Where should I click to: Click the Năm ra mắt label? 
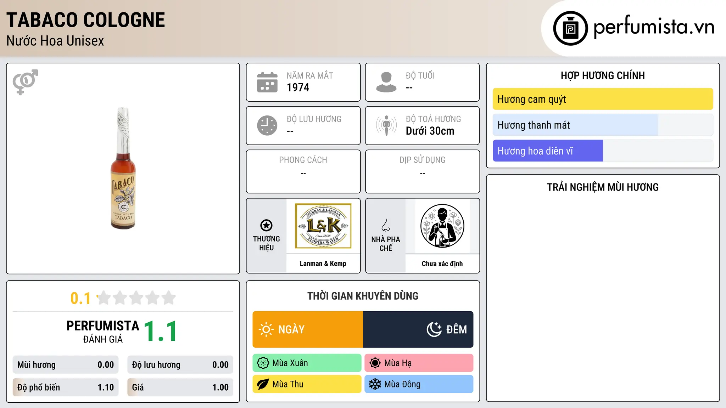point(310,75)
